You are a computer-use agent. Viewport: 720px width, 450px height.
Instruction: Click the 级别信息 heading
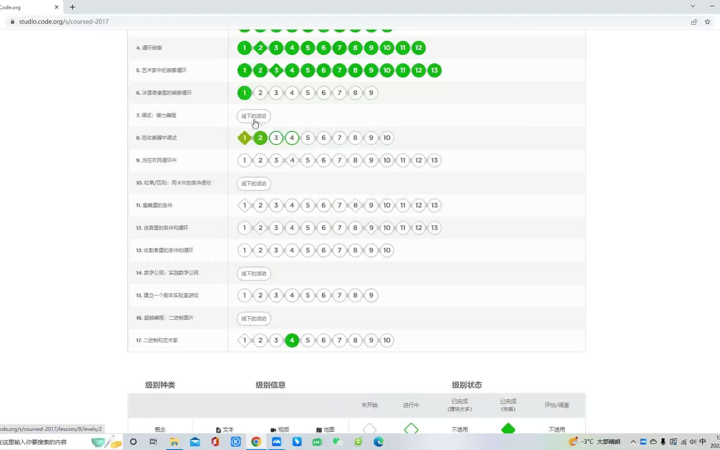pos(270,385)
